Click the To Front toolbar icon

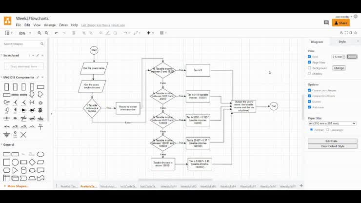[84, 33]
